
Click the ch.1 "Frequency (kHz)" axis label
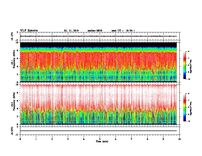14,59
